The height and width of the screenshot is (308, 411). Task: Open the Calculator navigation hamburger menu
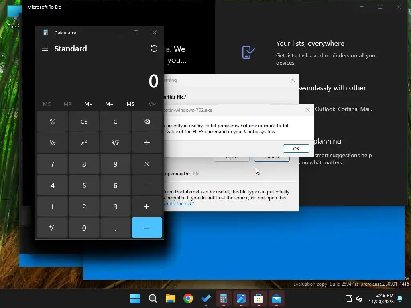coord(45,49)
